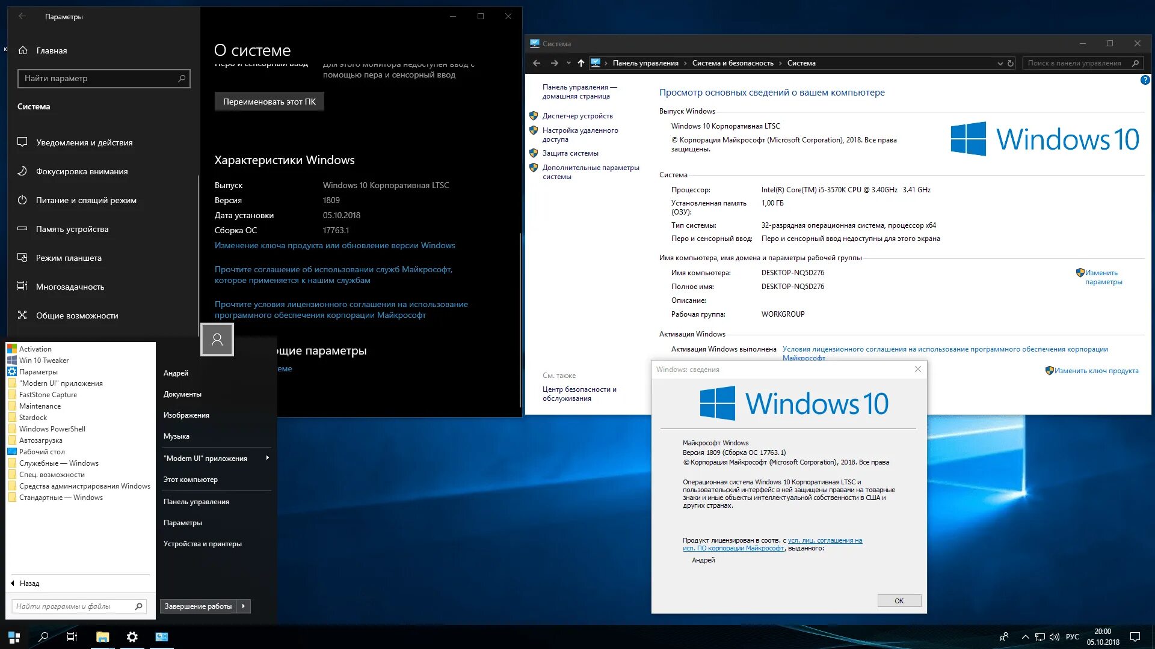1155x649 pixels.
Task: Click OK in the Windows info dialog
Action: 899,601
